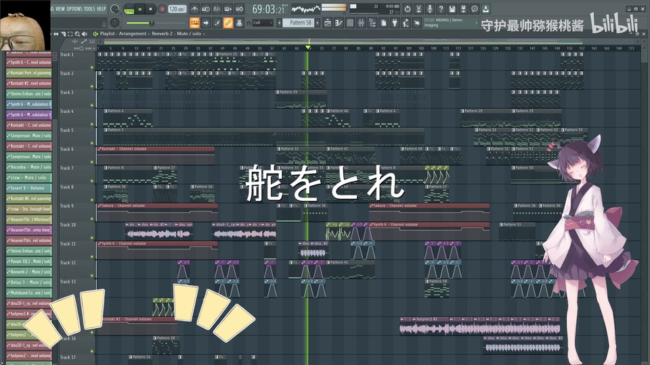
Task: Toggle the orange link icon in toolbar
Action: click(x=228, y=23)
